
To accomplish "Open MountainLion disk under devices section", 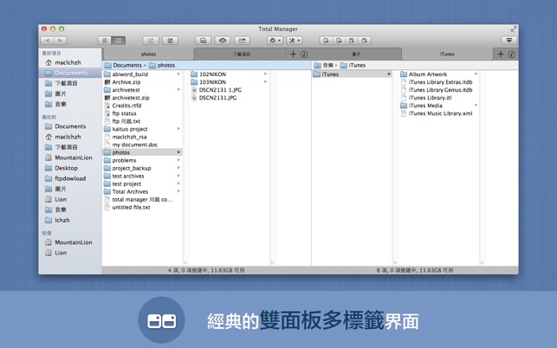I will point(68,242).
